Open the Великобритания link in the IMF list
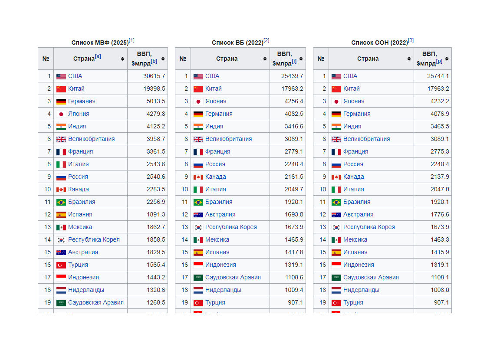The width and height of the screenshot is (487, 344). [91, 139]
